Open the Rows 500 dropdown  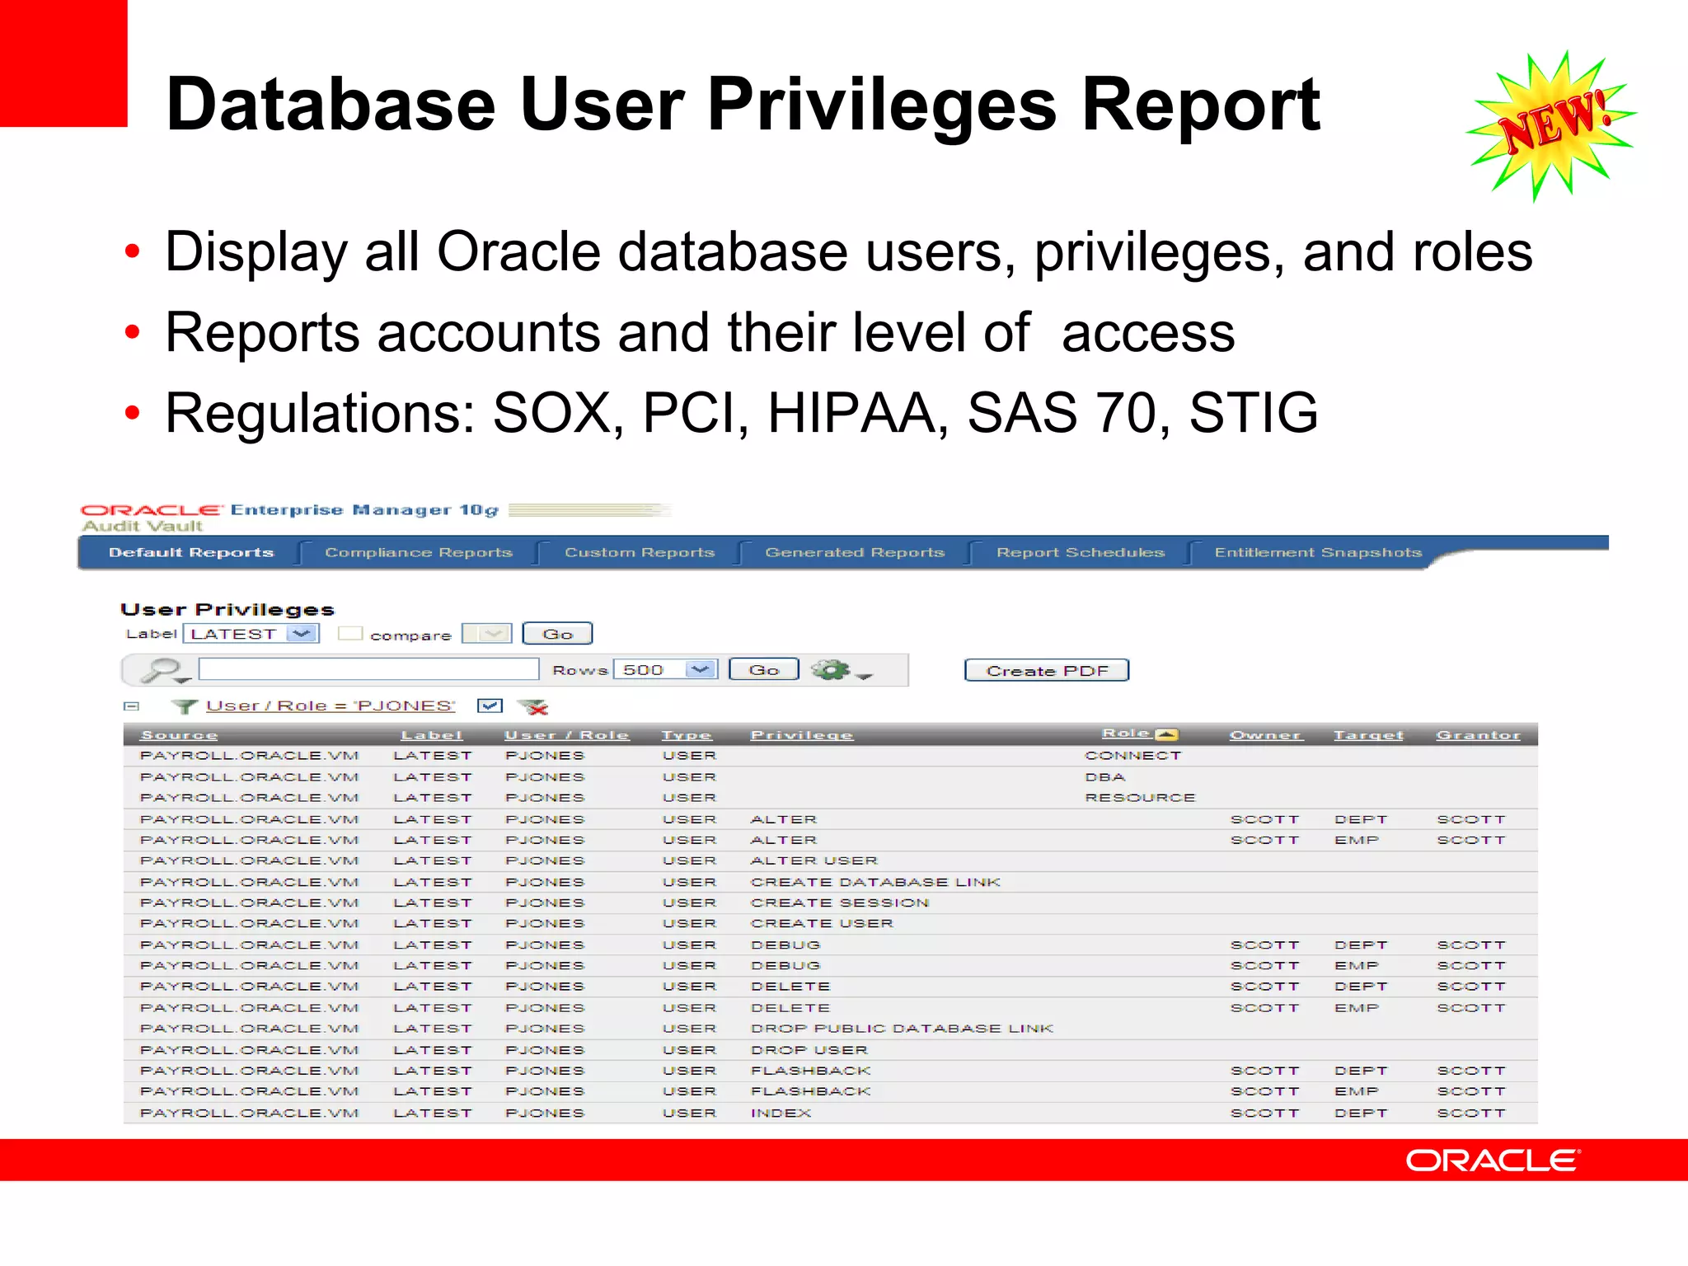(666, 669)
